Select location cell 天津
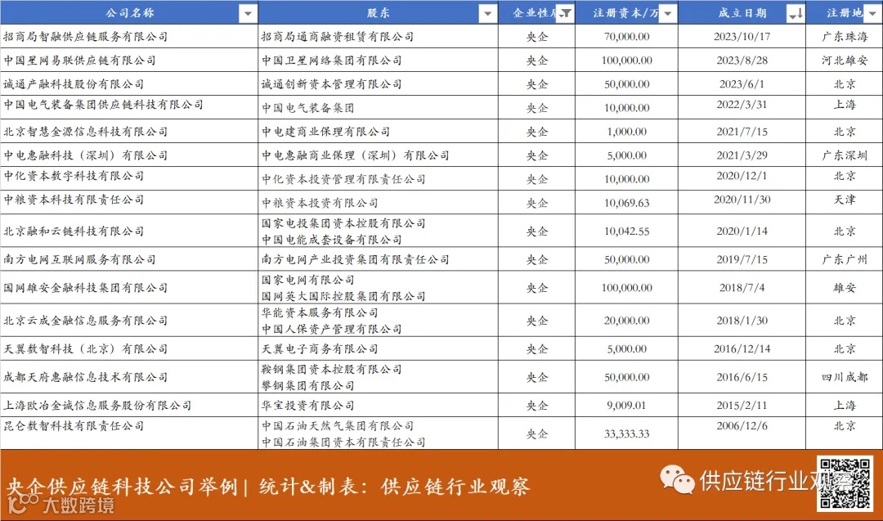Screen dimensions: 883x521 tap(845, 202)
